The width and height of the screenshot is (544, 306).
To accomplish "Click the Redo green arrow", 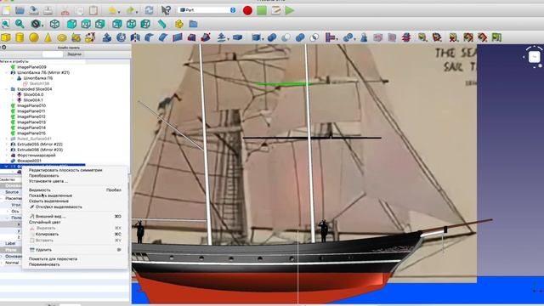I will 131,10.
